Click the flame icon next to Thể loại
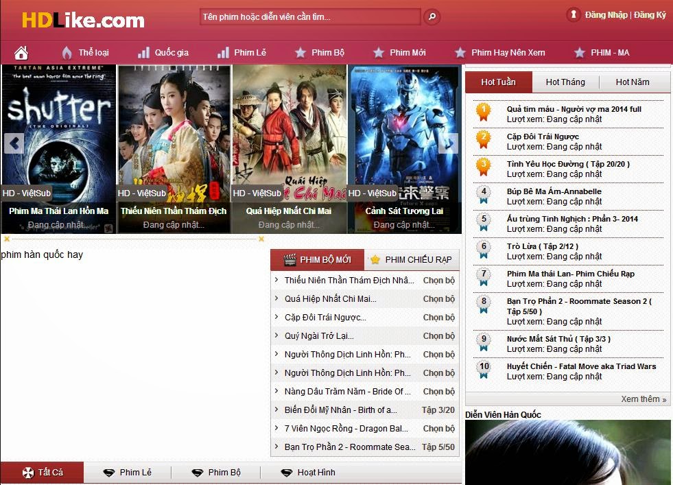 point(67,51)
